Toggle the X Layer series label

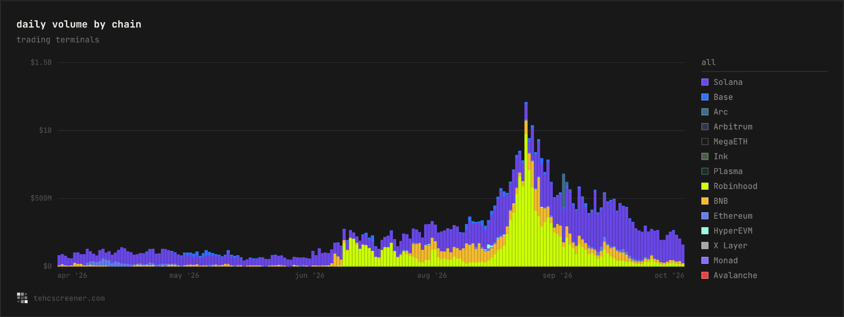click(730, 246)
